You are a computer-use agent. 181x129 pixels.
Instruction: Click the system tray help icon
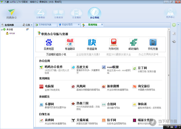(x=176, y=127)
